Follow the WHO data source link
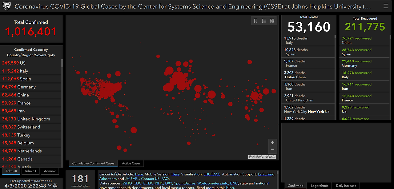The width and height of the screenshot is (394, 189). (127, 183)
